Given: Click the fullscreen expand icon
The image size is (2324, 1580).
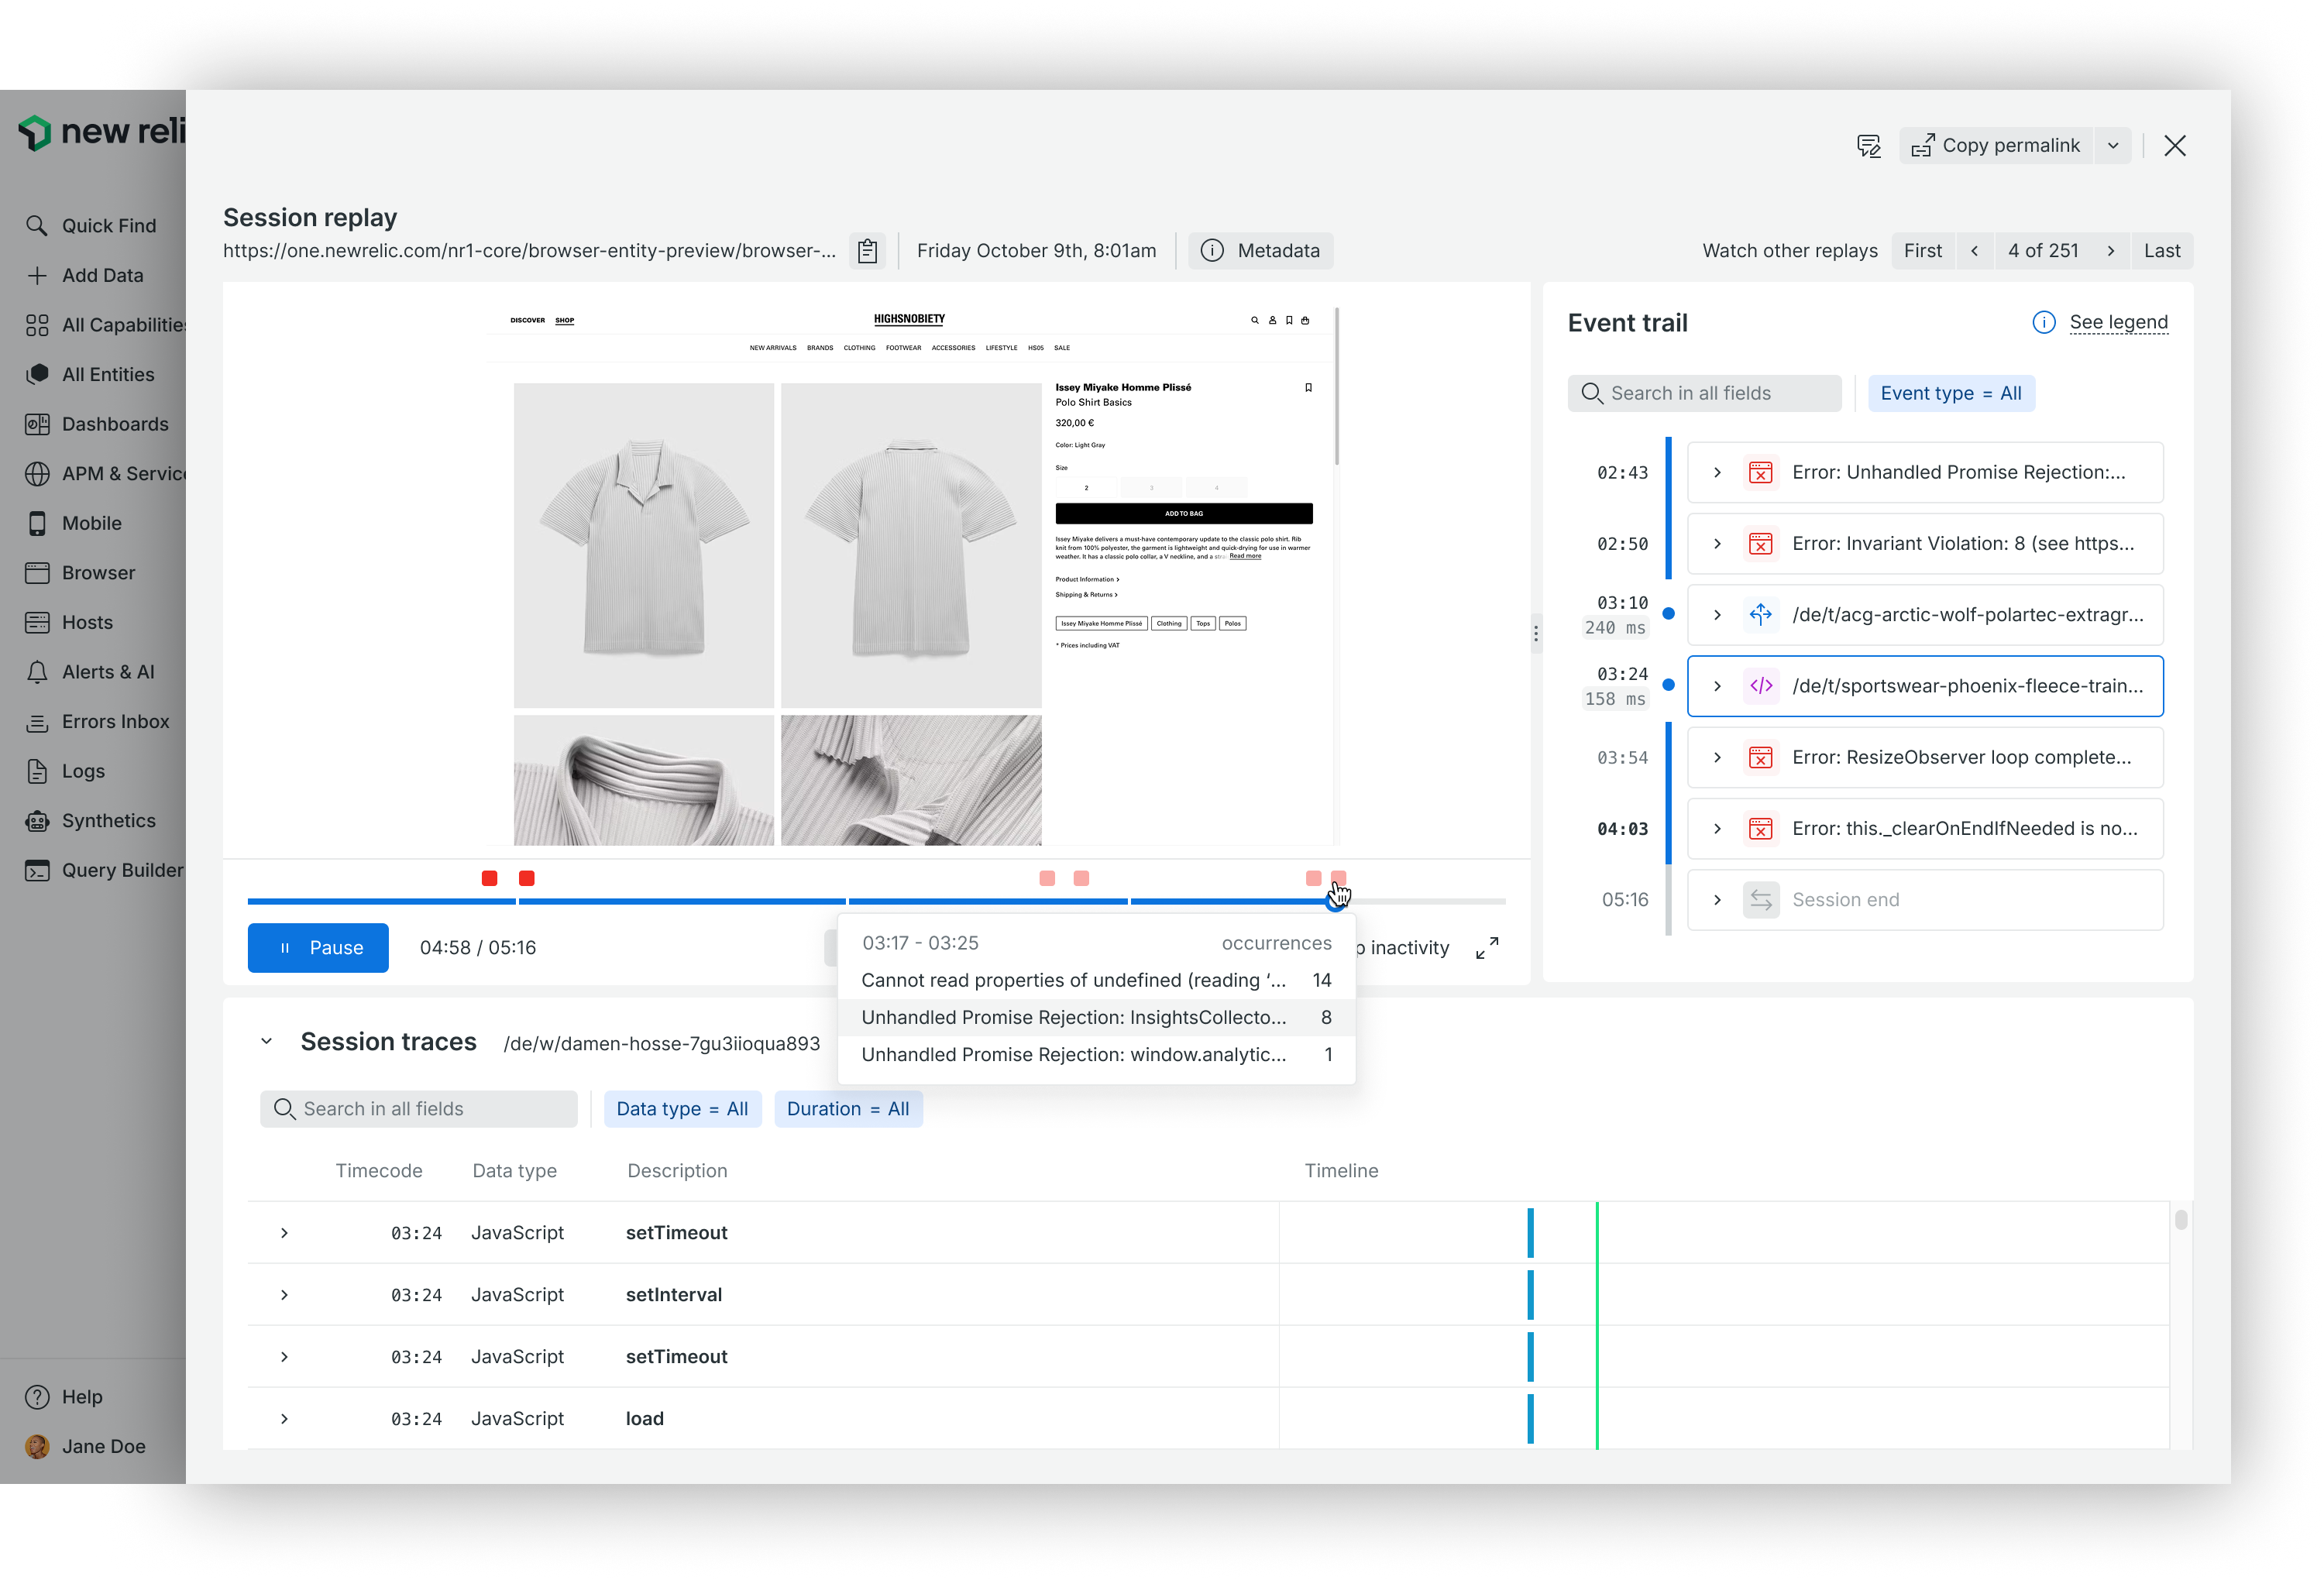Looking at the screenshot, I should 1487,947.
